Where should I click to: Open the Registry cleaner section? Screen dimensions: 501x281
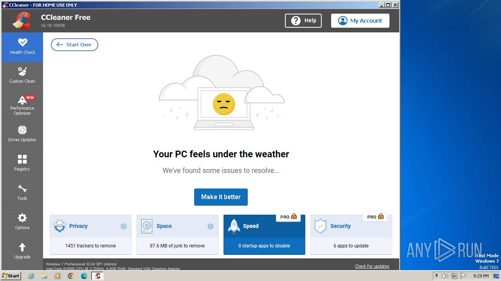tap(22, 164)
